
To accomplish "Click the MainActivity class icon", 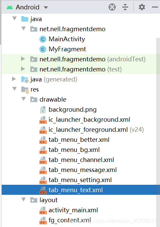I will coord(43,39).
